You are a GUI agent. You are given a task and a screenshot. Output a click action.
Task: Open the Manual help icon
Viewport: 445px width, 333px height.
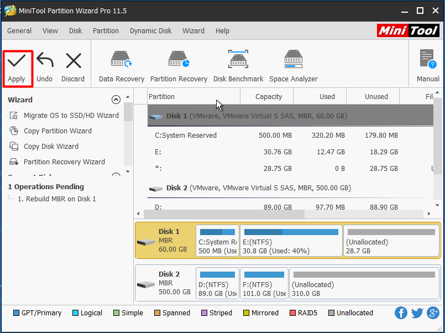point(428,66)
